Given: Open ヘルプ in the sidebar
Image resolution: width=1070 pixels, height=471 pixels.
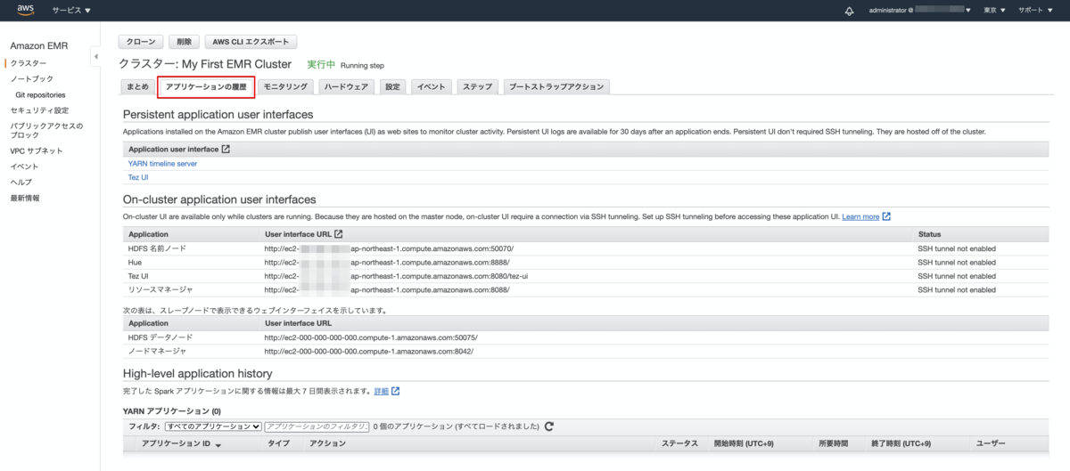Looking at the screenshot, I should click(21, 182).
